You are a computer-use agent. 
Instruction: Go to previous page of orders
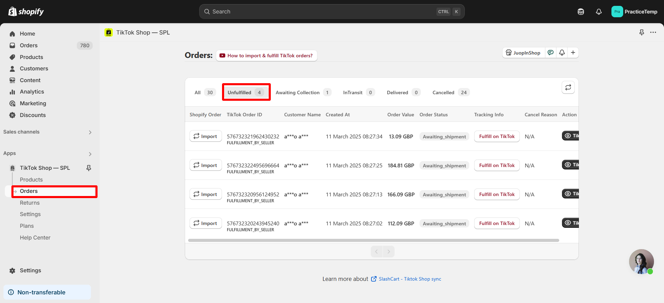point(376,252)
